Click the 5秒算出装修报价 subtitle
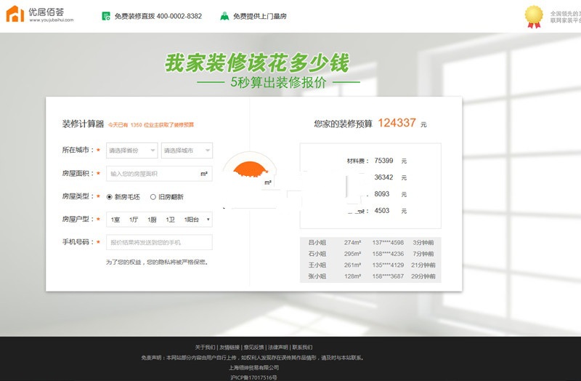This screenshot has width=581, height=381. pyautogui.click(x=278, y=82)
